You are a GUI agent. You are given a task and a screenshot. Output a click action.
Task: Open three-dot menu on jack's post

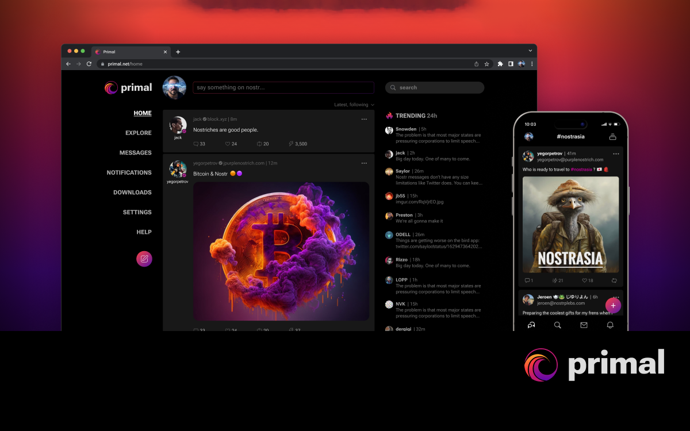[x=364, y=119]
